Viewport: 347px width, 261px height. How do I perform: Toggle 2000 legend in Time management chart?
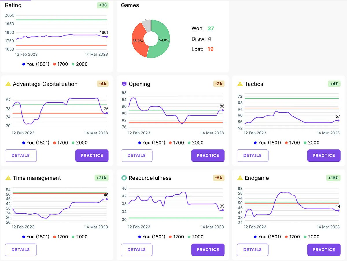tap(80, 237)
